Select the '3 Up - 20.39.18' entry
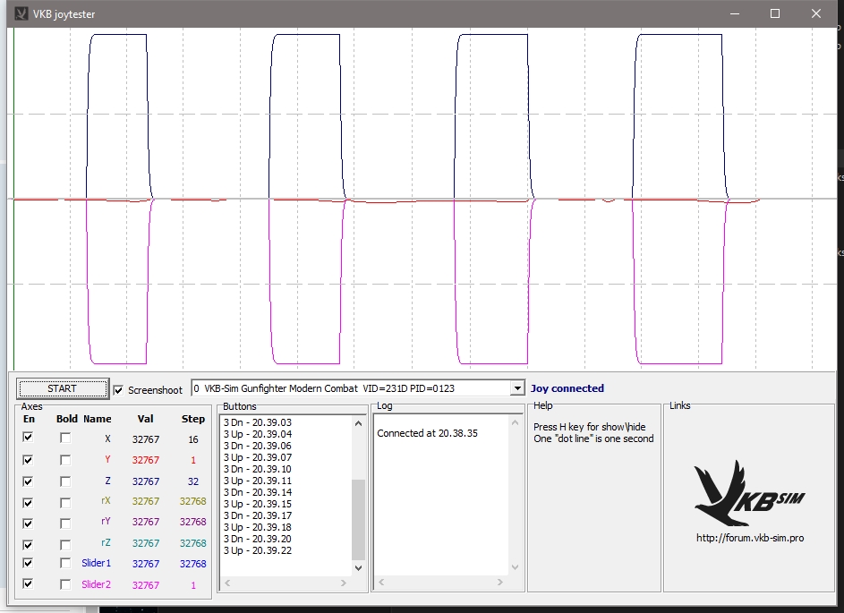 [x=257, y=527]
